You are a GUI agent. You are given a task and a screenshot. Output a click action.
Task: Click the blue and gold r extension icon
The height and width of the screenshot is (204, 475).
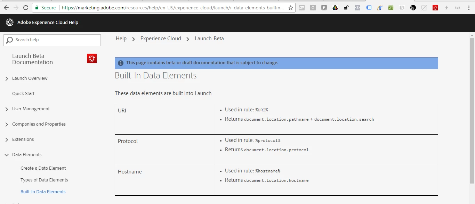click(380, 8)
